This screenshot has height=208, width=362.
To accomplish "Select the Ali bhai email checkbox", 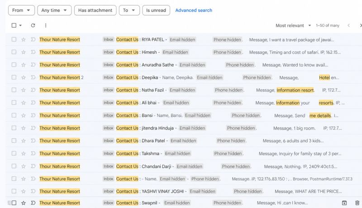I will (14, 102).
